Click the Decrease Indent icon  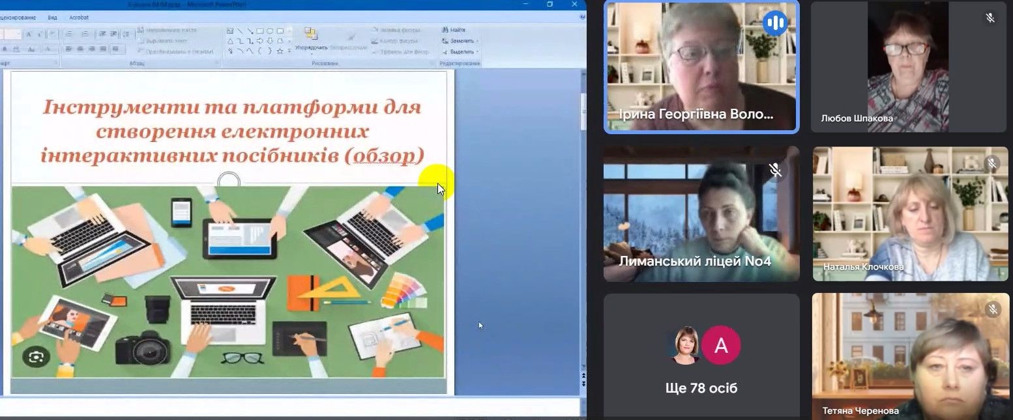tap(102, 34)
